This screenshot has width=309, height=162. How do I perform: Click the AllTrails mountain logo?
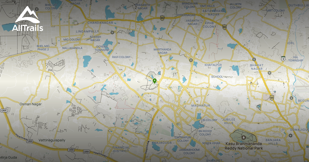coord(27,19)
